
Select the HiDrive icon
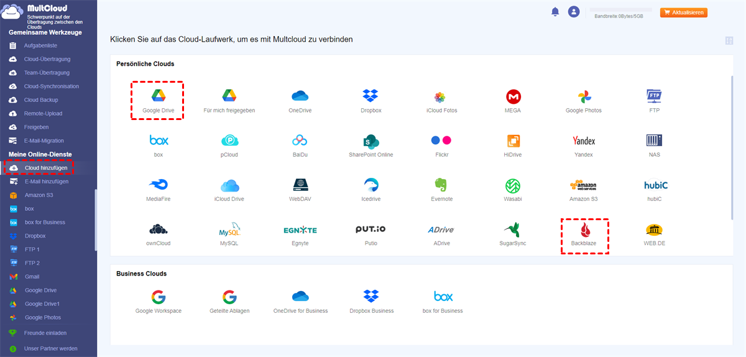(x=513, y=141)
